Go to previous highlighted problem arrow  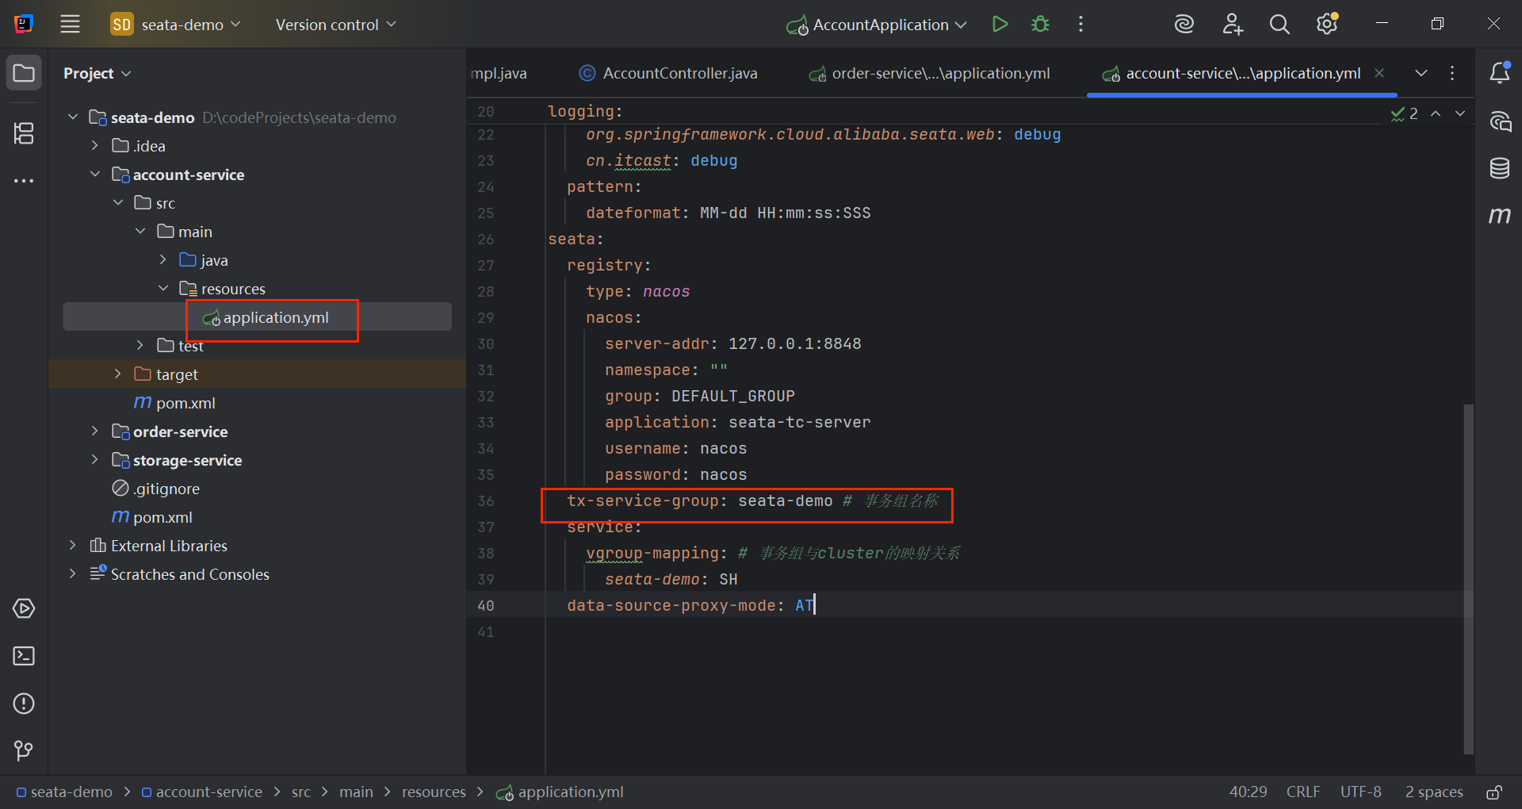pyautogui.click(x=1436, y=113)
